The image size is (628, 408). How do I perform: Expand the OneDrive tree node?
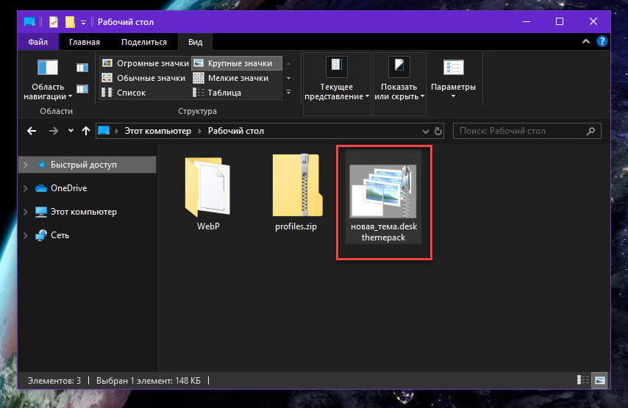tap(26, 188)
